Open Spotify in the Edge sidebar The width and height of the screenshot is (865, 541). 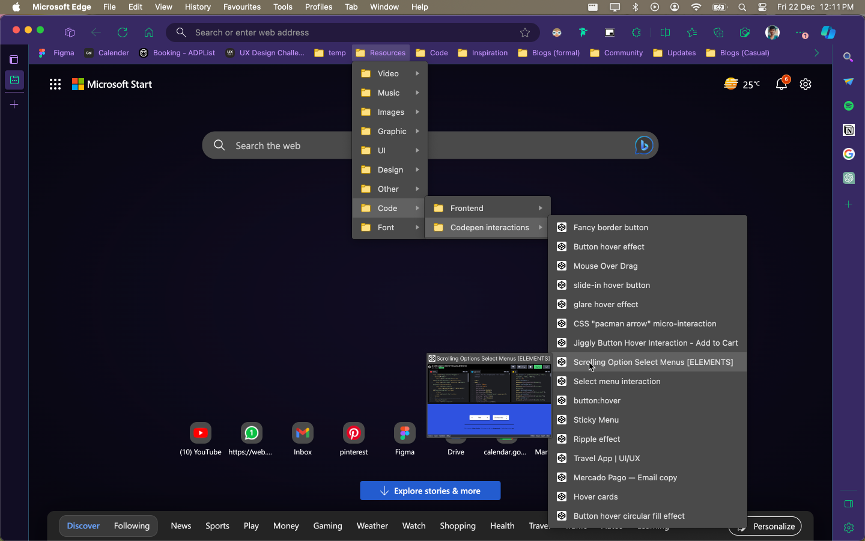click(x=849, y=106)
